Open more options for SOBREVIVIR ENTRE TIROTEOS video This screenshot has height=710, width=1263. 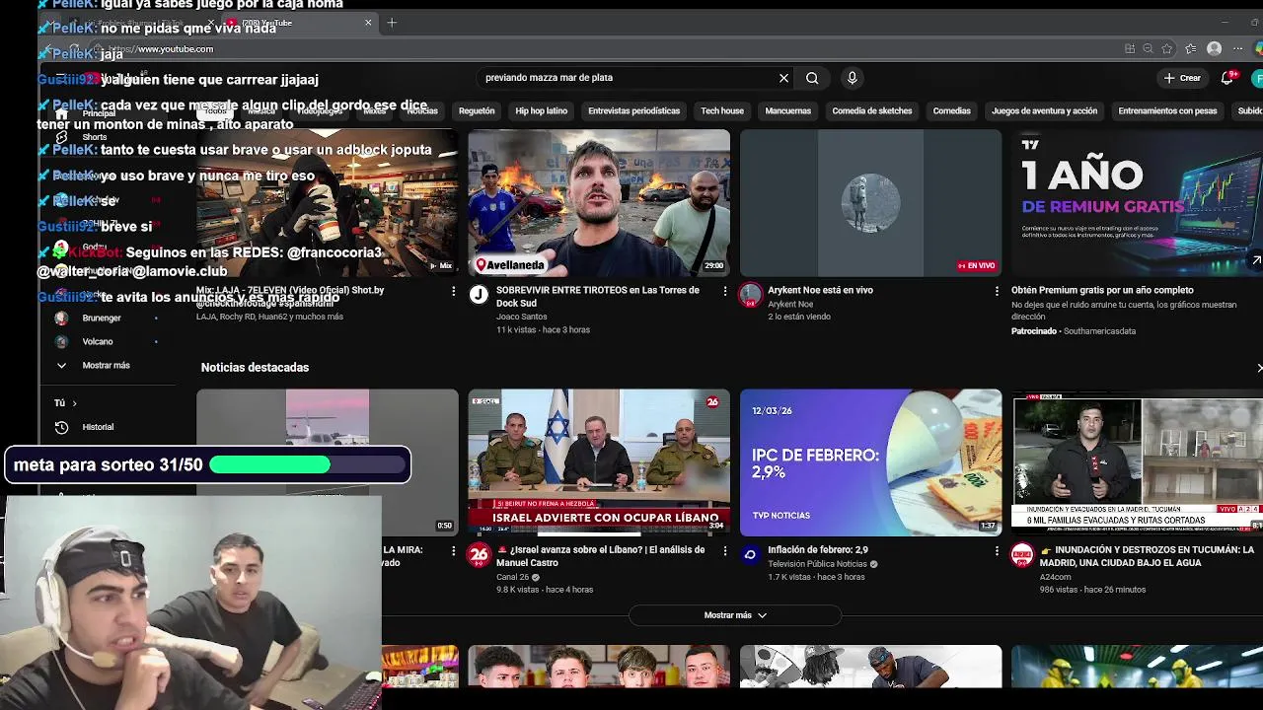[x=725, y=291]
